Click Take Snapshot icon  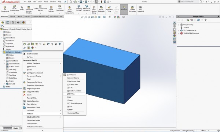140,9
